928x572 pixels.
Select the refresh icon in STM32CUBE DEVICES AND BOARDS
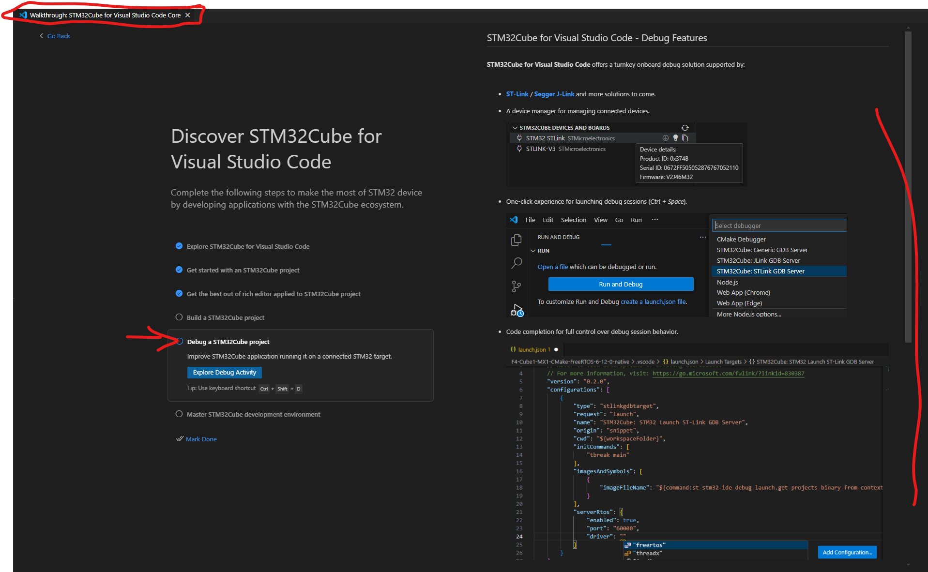click(685, 128)
